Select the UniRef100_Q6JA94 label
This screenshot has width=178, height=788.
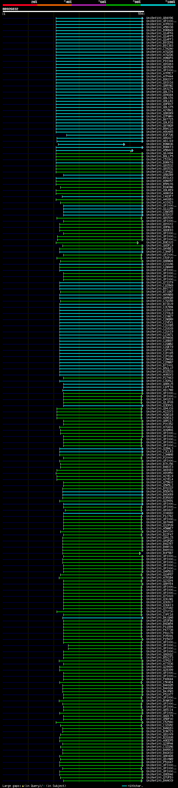(160, 153)
